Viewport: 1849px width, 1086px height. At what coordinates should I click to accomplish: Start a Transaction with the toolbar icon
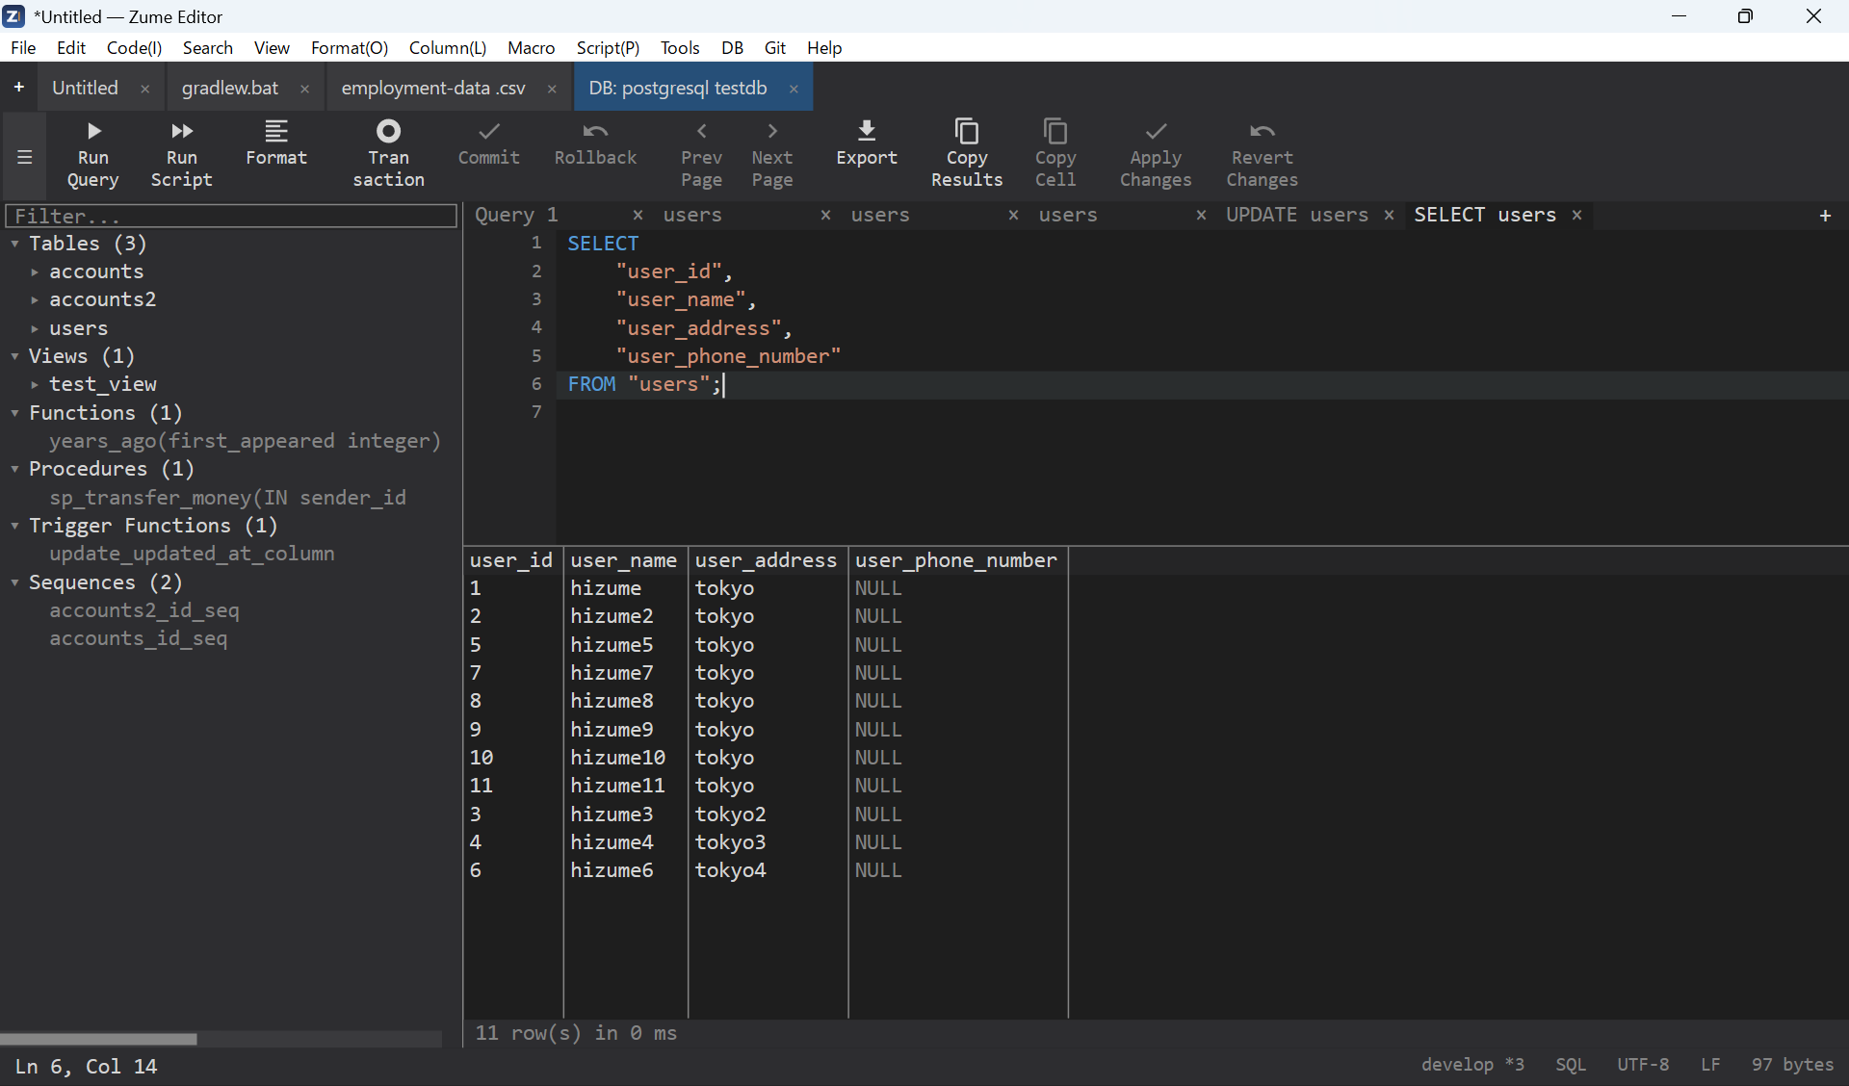point(388,131)
